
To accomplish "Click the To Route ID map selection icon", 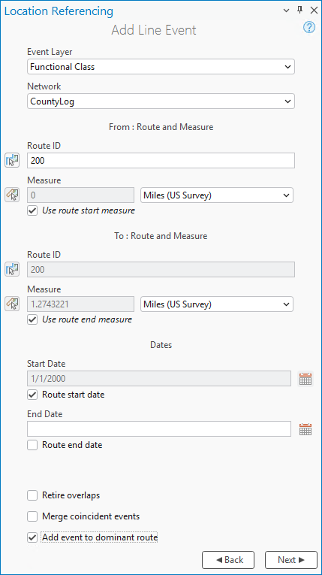I will pyautogui.click(x=12, y=269).
